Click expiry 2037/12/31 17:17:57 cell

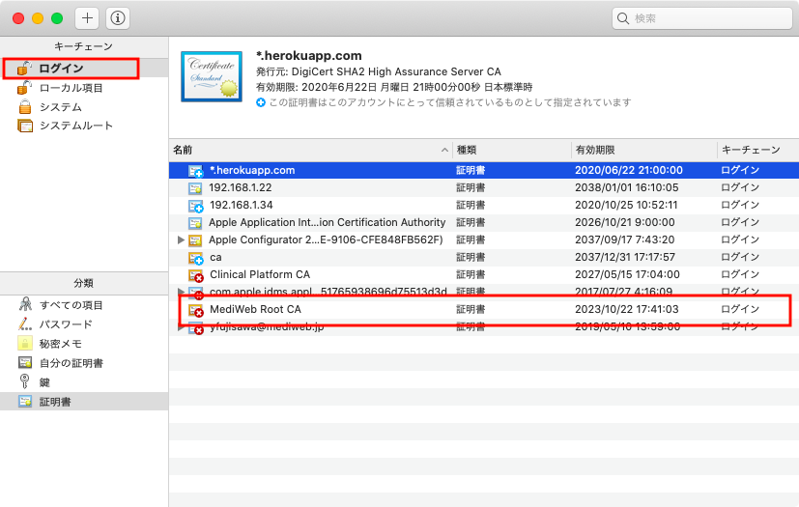[625, 257]
